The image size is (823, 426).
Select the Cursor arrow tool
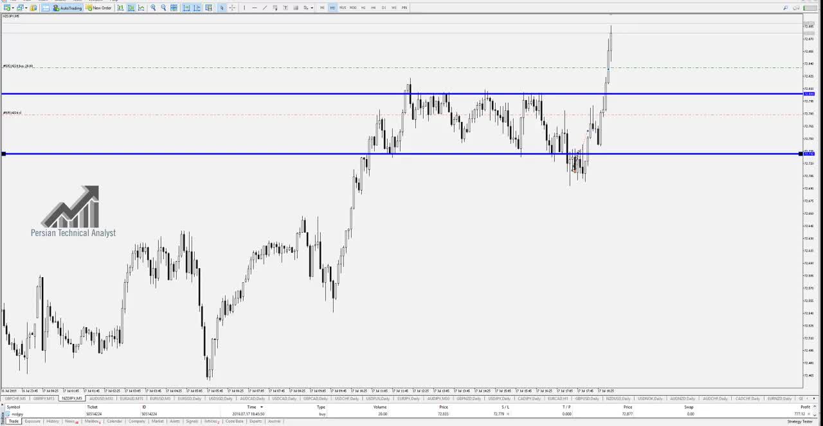point(222,8)
